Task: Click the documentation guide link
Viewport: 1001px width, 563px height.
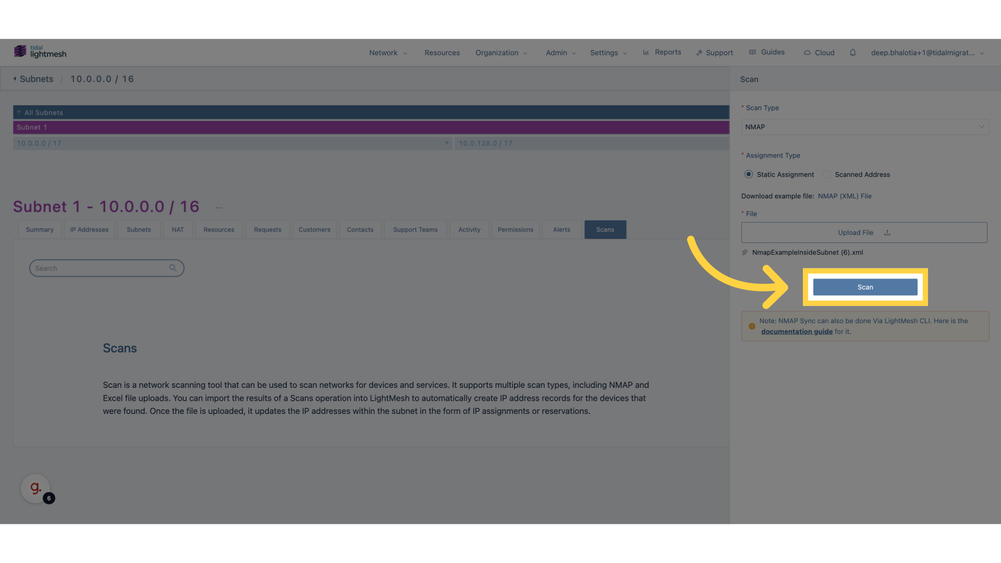Action: pos(796,332)
